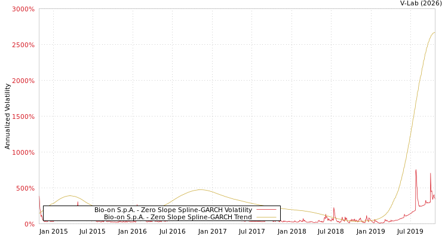
Task: Click the Jul 2018 x-axis label
Action: [x=331, y=231]
